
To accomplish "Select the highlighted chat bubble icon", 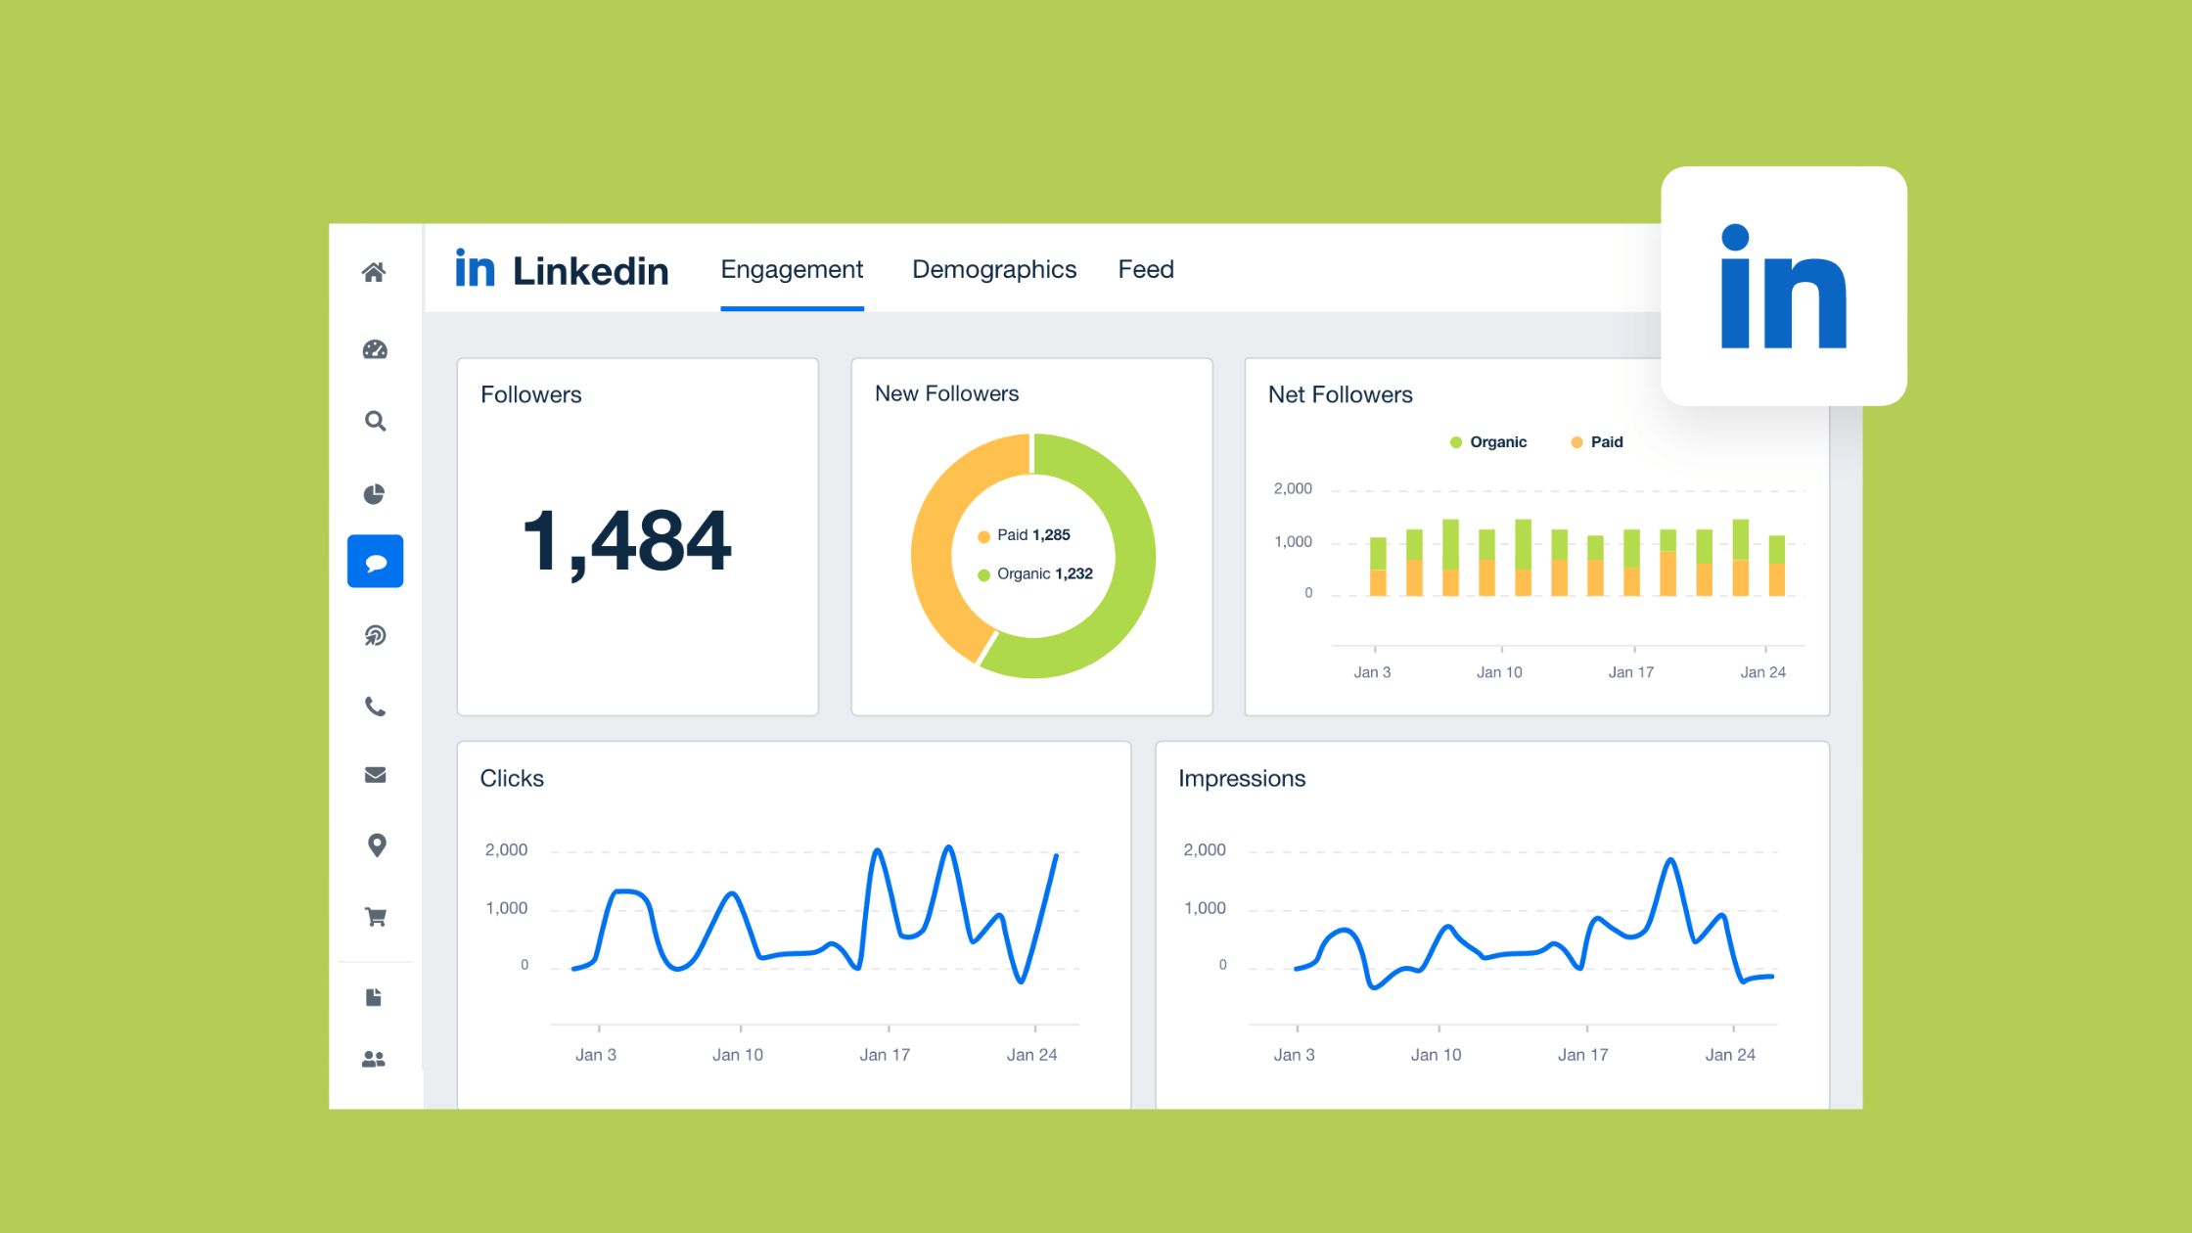I will (376, 562).
